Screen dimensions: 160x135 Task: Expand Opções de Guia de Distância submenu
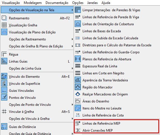coord(37,133)
